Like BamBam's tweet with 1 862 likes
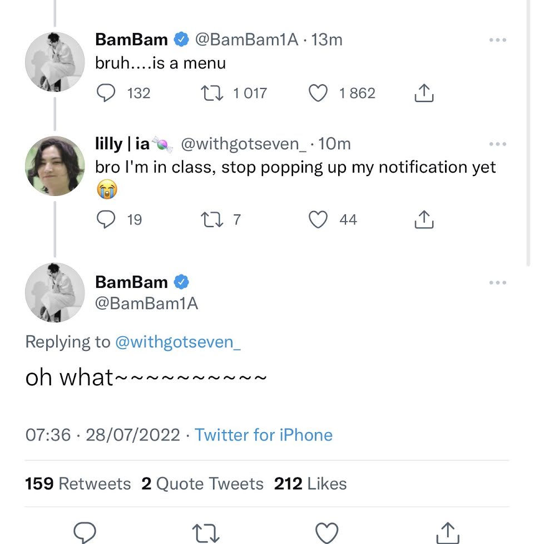Viewport: 534px width, 544px height. (318, 93)
